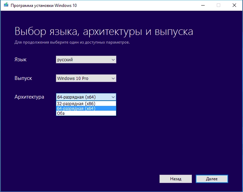Open the Выпуск edition dropdown
The width and height of the screenshot is (243, 192).
(x=86, y=78)
